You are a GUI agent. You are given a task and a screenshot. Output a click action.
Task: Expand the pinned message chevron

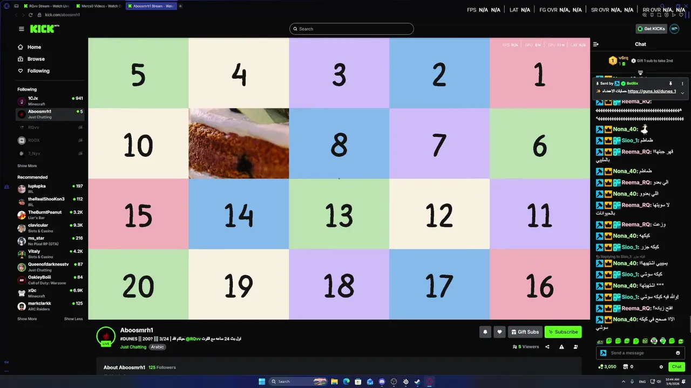(682, 93)
